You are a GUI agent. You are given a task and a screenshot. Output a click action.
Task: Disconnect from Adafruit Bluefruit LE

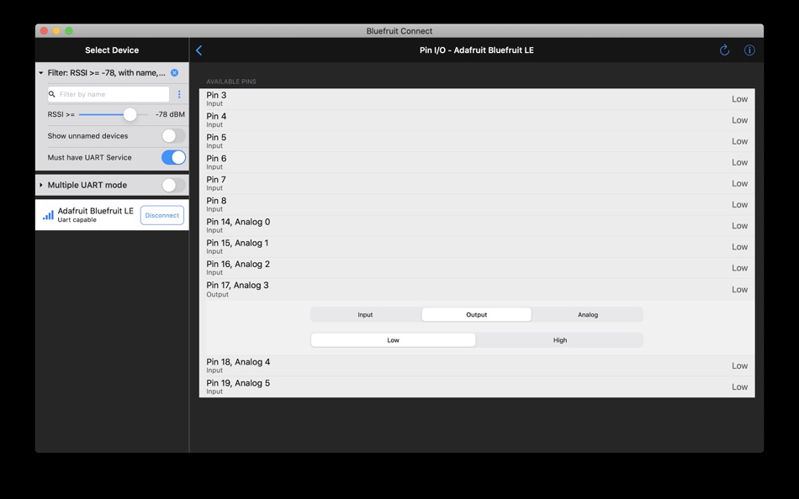(x=162, y=215)
